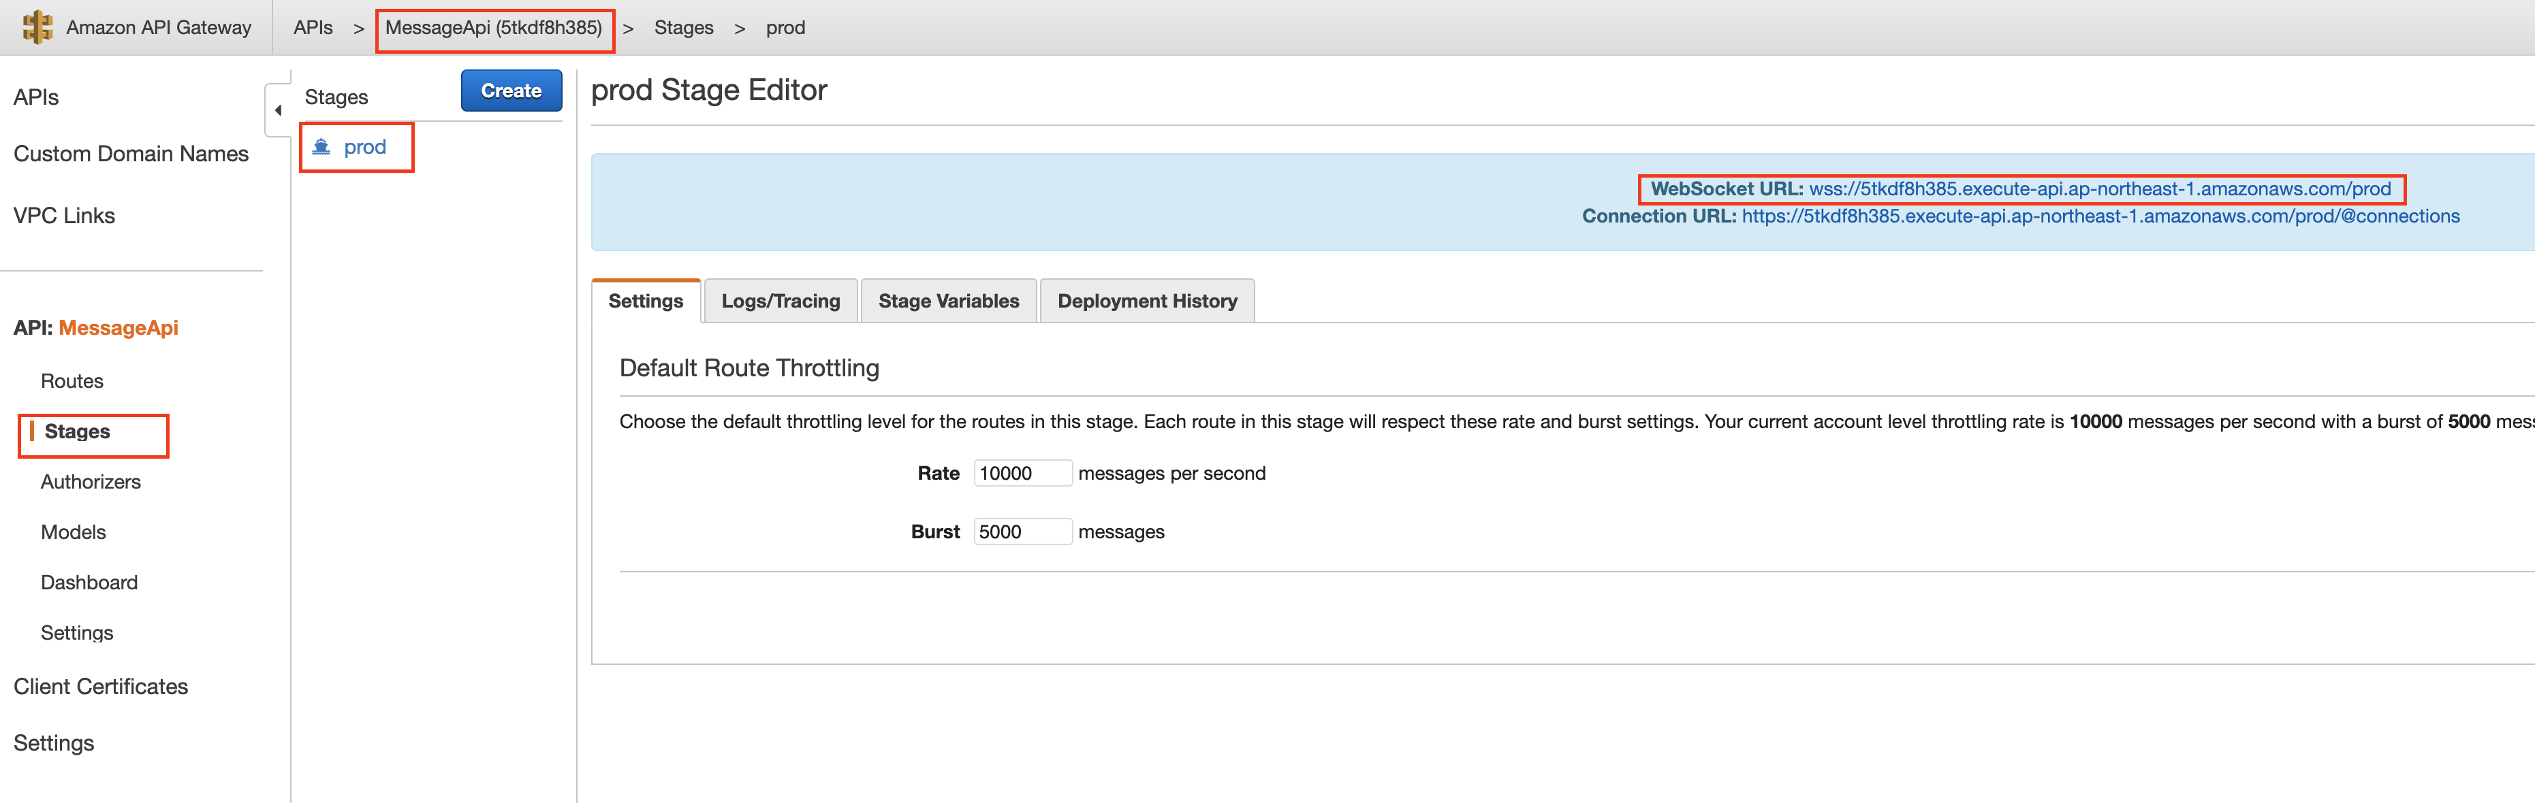
Task: Open API-level Settings under MessageApi
Action: (77, 633)
